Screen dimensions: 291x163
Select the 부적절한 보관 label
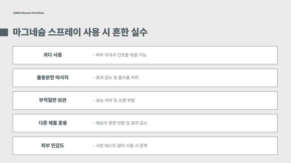[52, 100]
